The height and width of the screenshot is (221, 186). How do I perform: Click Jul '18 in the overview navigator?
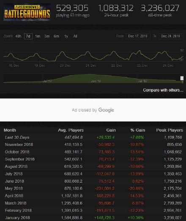[x=142, y=81]
